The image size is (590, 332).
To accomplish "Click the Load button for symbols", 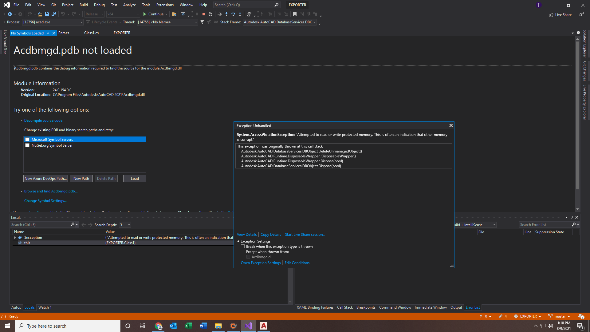I will point(135,179).
